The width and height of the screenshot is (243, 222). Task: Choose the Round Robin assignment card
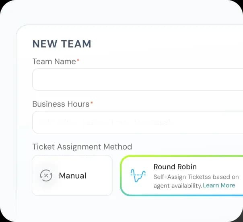pyautogui.click(x=182, y=176)
